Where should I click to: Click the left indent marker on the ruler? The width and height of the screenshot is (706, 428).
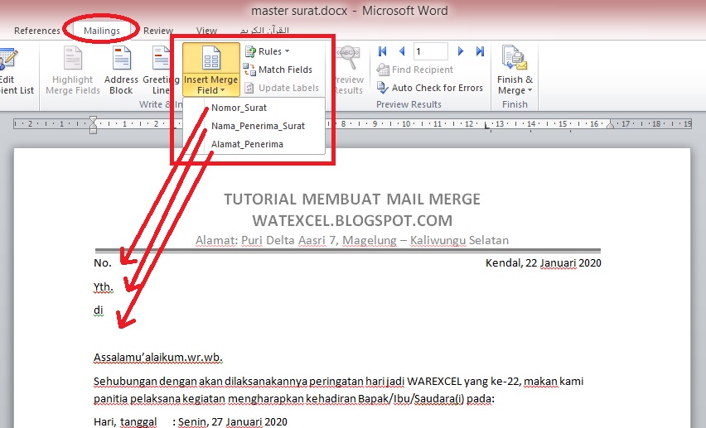pos(93,124)
